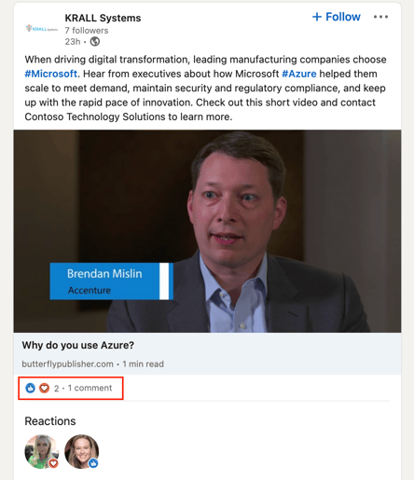Image resolution: width=414 pixels, height=480 pixels.
Task: Open the three-dot post options menu
Action: point(380,17)
